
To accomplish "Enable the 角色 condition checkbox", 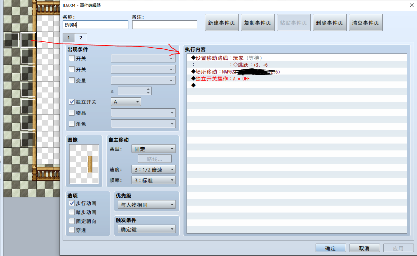I will (x=72, y=124).
